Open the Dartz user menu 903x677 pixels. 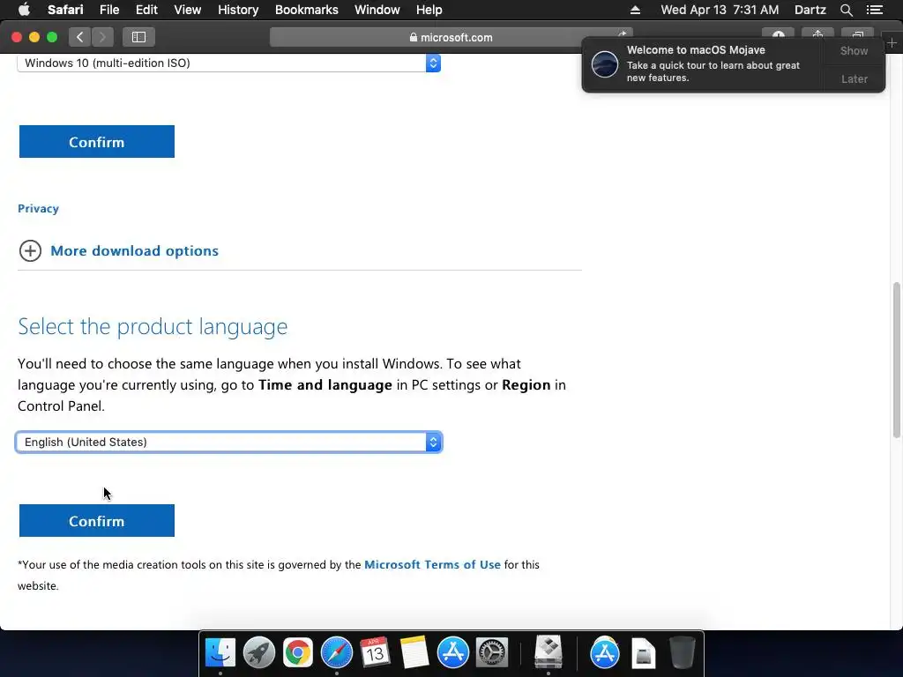(810, 10)
